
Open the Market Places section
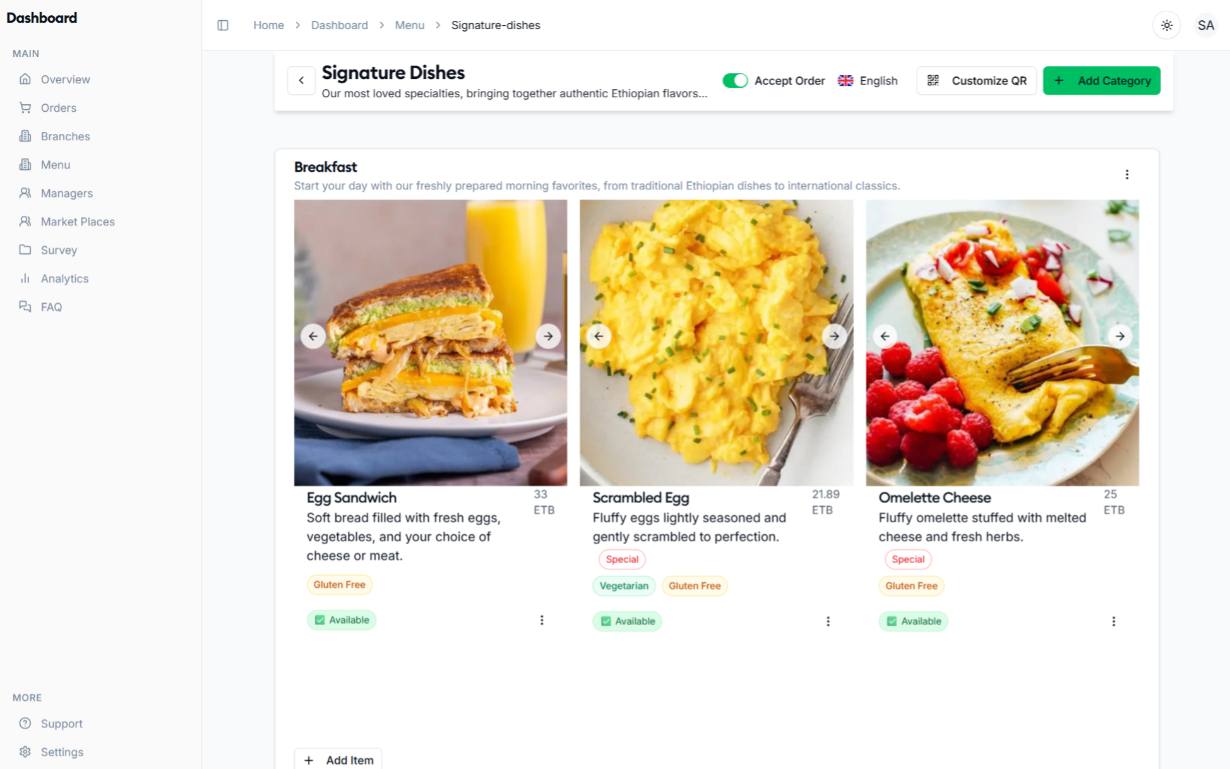point(77,221)
